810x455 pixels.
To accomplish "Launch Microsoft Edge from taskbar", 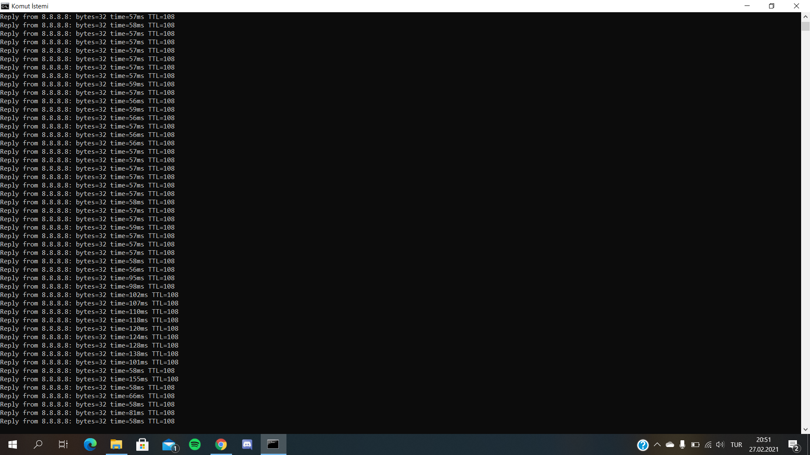I will pyautogui.click(x=90, y=444).
